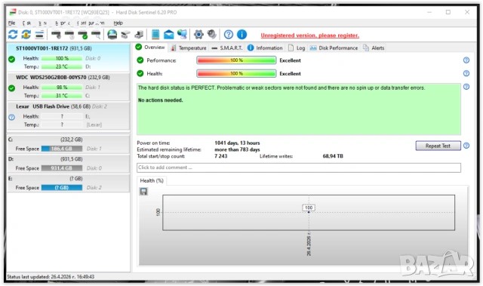The width and height of the screenshot is (483, 286).
Task: Click E: free space (? GB) bar
Action: click(62, 188)
